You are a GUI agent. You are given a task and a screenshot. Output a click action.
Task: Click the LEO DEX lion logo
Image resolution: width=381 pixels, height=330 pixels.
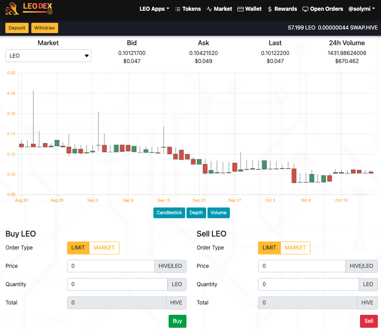pyautogui.click(x=29, y=8)
